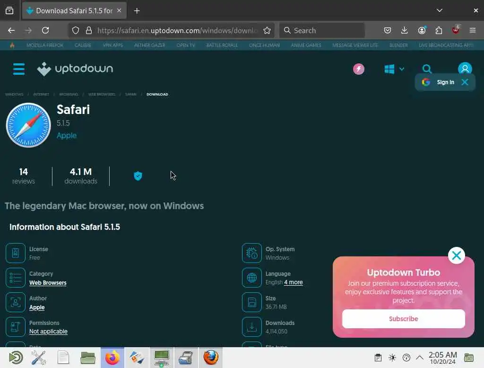Click the Firefox Search box
The height and width of the screenshot is (368, 484).
coord(322,30)
